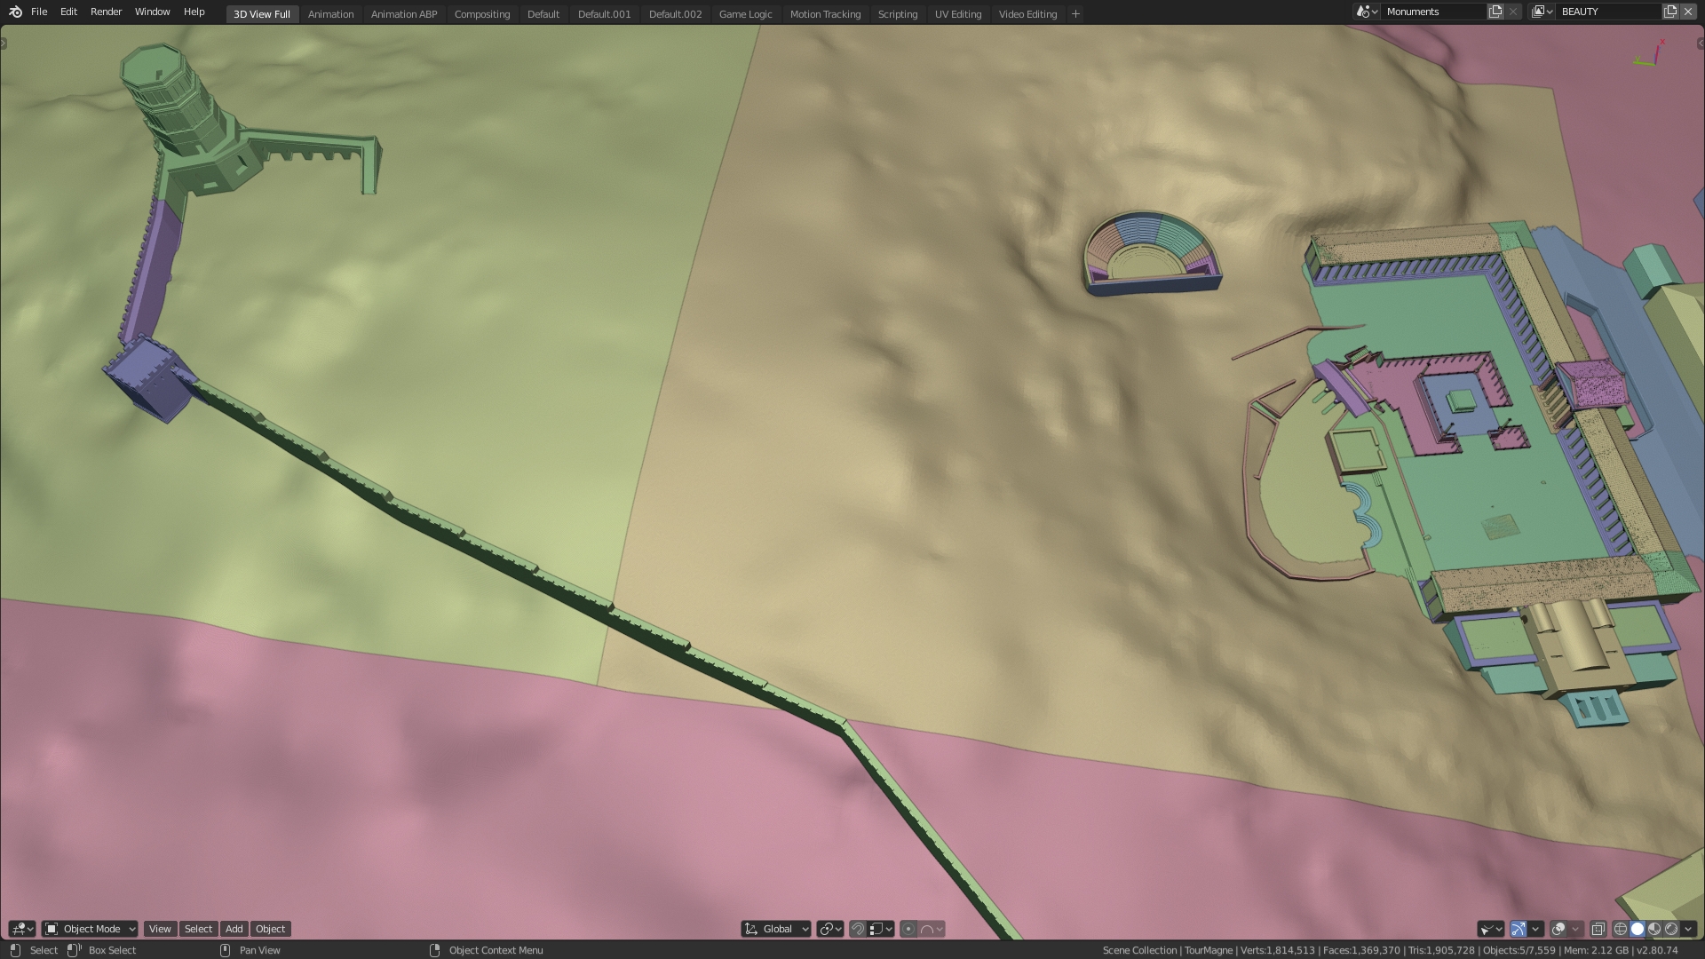
Task: Toggle proportional editing button
Action: (x=908, y=929)
